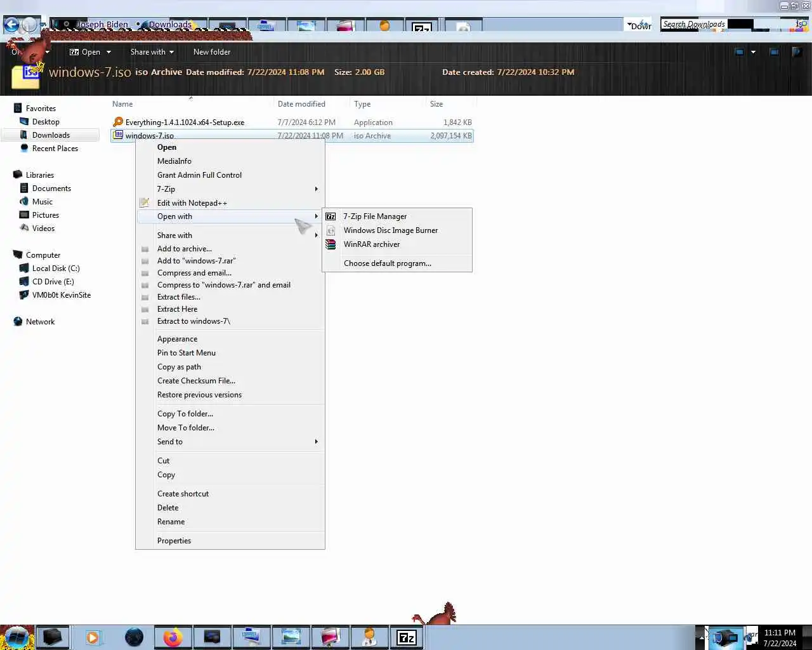
Task: Open Properties from context menu
Action: coord(174,541)
